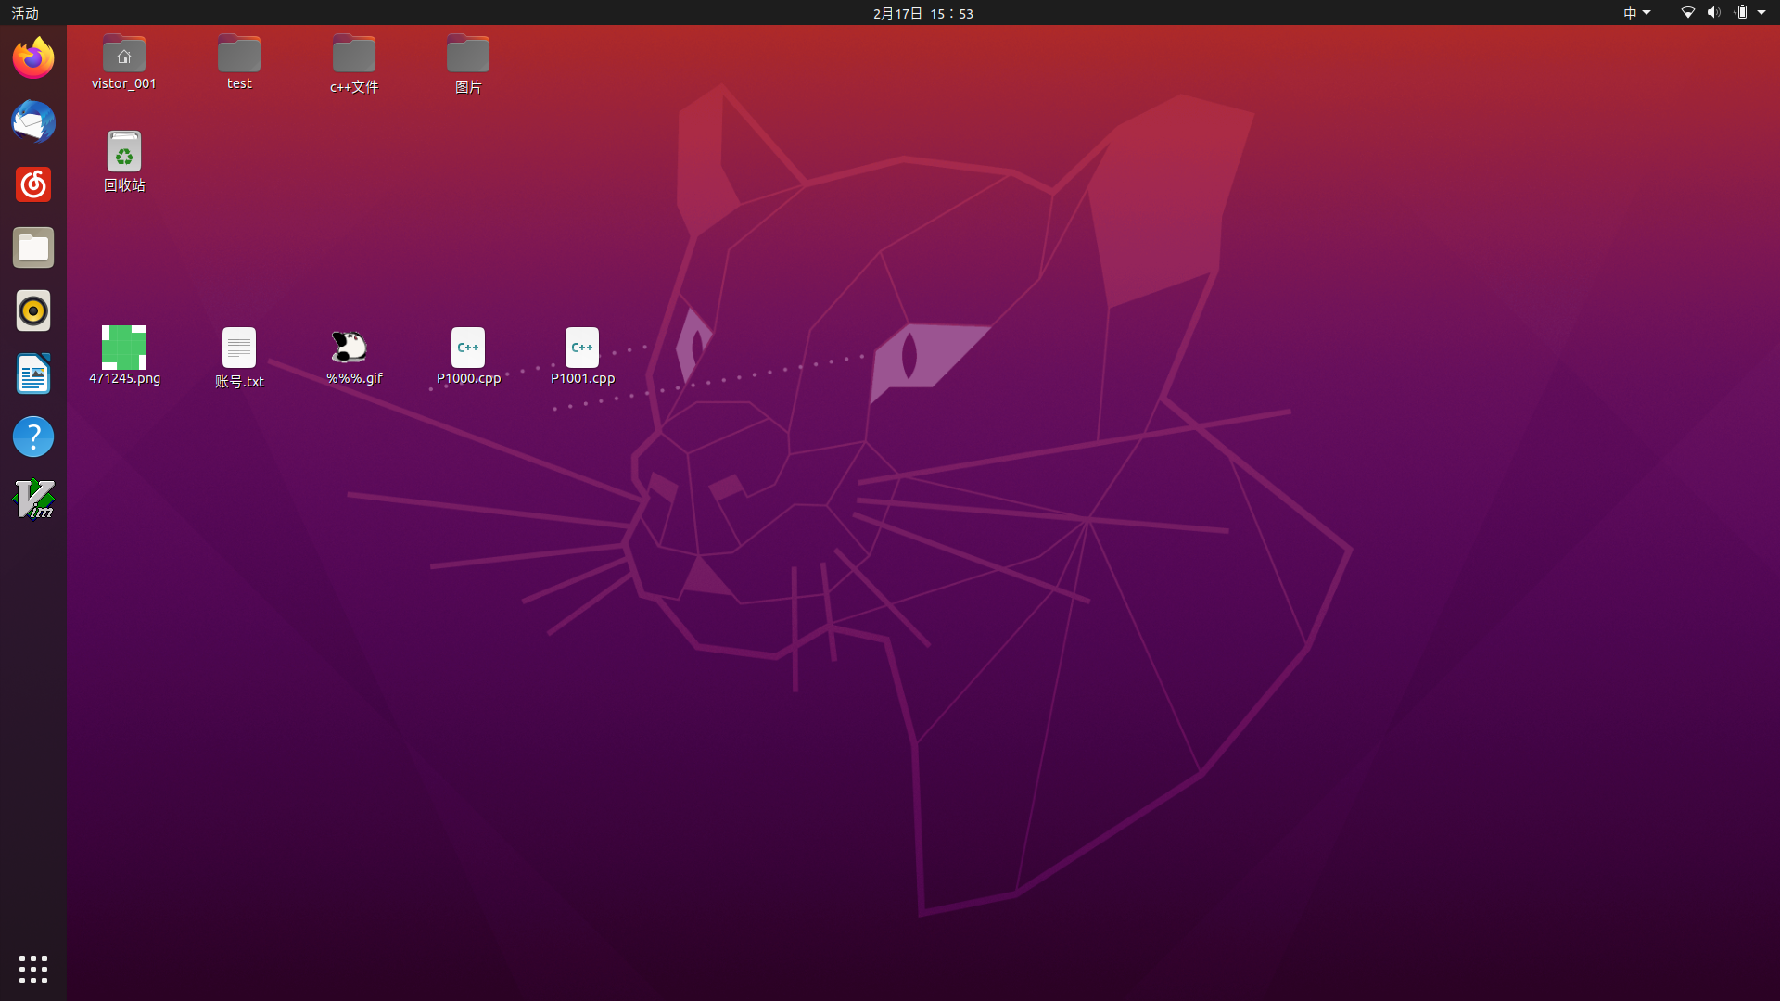This screenshot has width=1780, height=1001.
Task: Open the Help question-mark icon
Action: [x=33, y=437]
